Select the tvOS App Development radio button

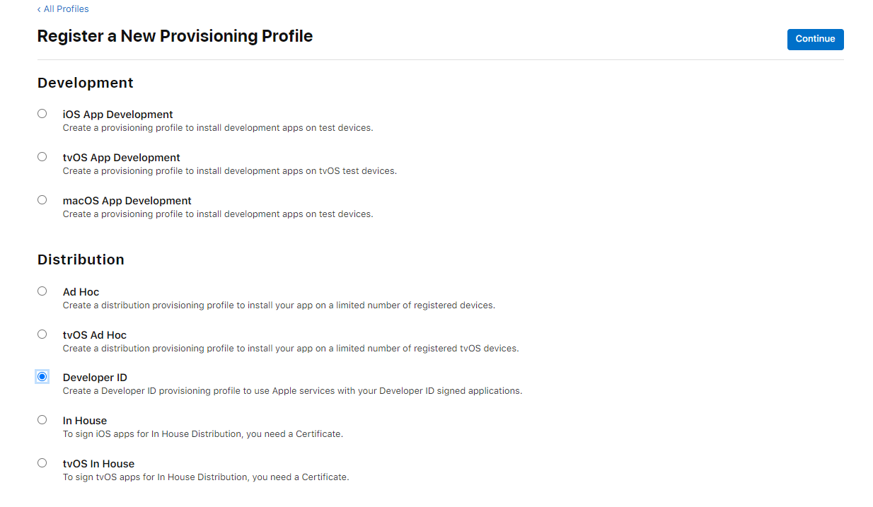(x=42, y=157)
